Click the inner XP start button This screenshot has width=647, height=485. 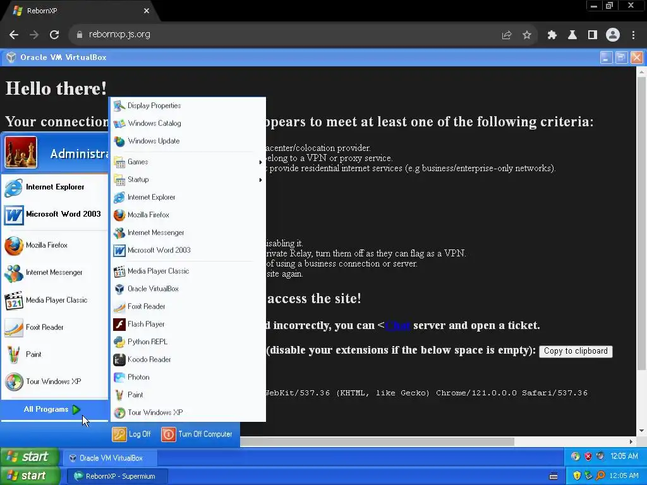(29, 457)
